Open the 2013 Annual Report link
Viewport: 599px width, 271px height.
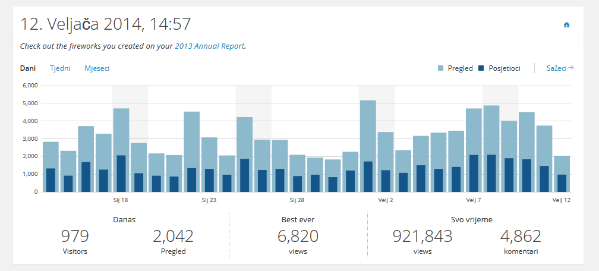[209, 46]
